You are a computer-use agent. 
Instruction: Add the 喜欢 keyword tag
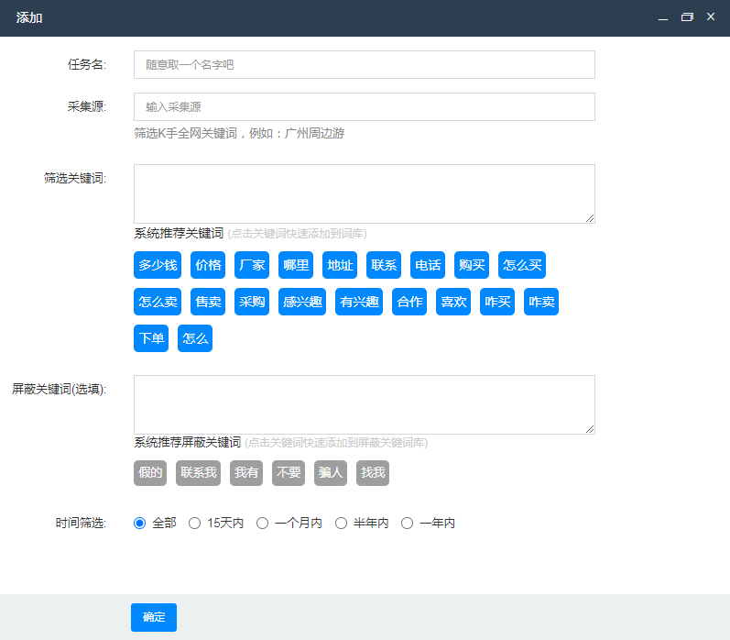[453, 302]
